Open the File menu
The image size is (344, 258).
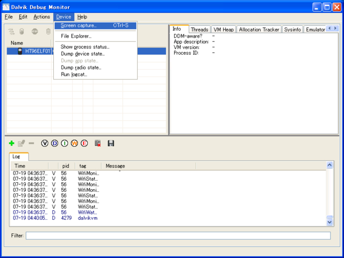(9, 17)
